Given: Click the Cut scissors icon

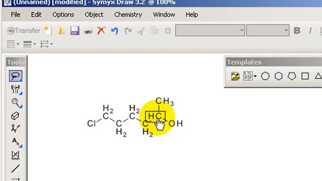Looking at the screenshot, I should click(141, 31).
